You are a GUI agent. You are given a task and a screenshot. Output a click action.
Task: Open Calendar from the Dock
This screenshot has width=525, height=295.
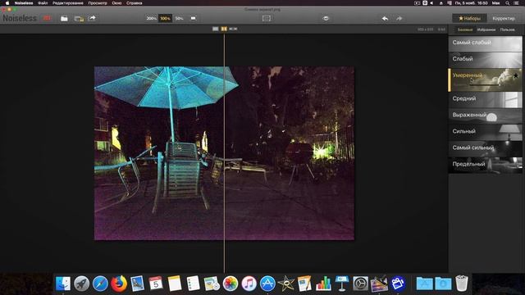156,284
